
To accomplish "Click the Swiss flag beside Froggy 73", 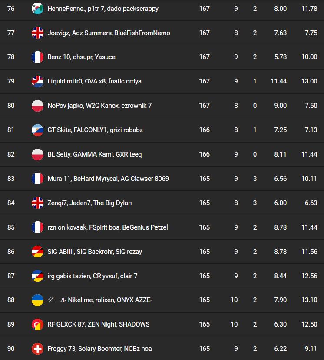I will click(x=37, y=349).
